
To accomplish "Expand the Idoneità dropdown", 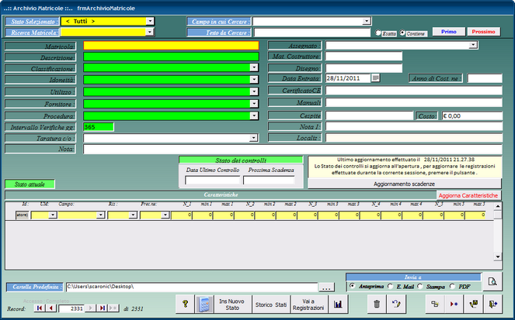I will (253, 80).
